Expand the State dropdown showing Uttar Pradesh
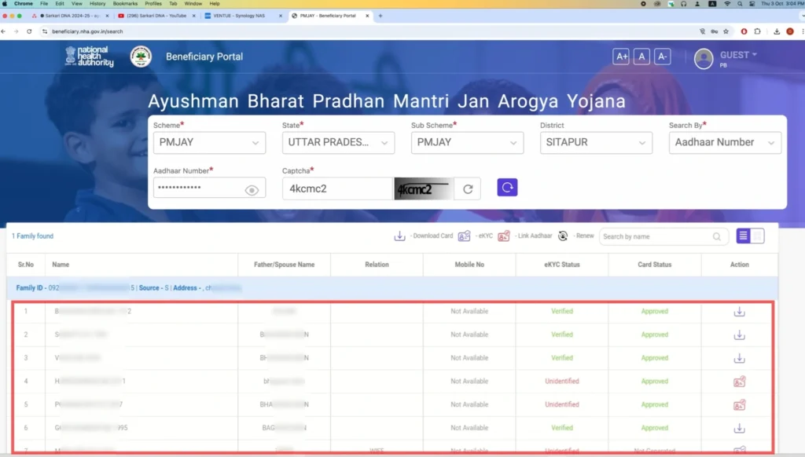This screenshot has width=805, height=457. (x=338, y=142)
